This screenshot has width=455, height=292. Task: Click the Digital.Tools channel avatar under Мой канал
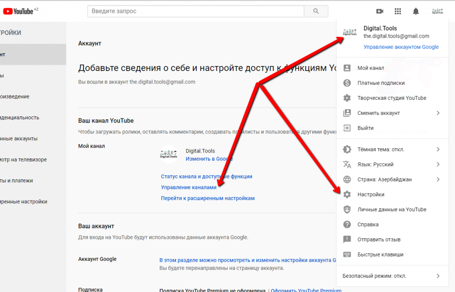coord(168,154)
